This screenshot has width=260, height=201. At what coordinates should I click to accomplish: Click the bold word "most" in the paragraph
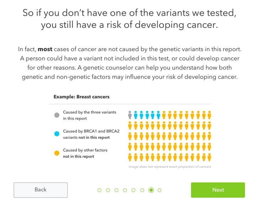[45, 49]
